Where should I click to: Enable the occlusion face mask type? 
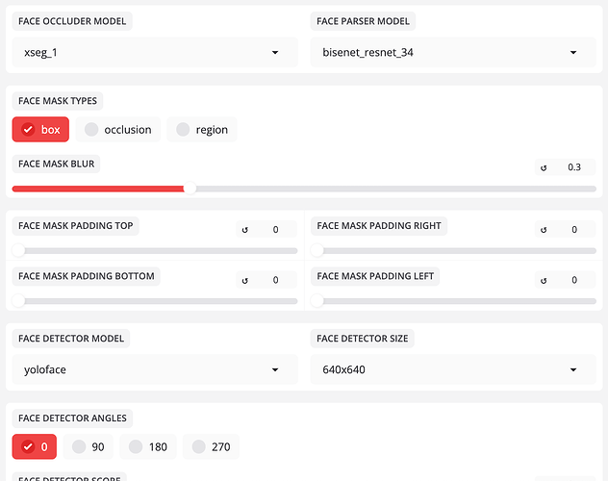pos(118,130)
